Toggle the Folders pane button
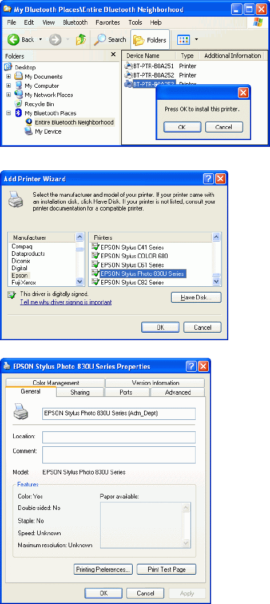Viewport: 270px width, 604px height. [x=150, y=40]
